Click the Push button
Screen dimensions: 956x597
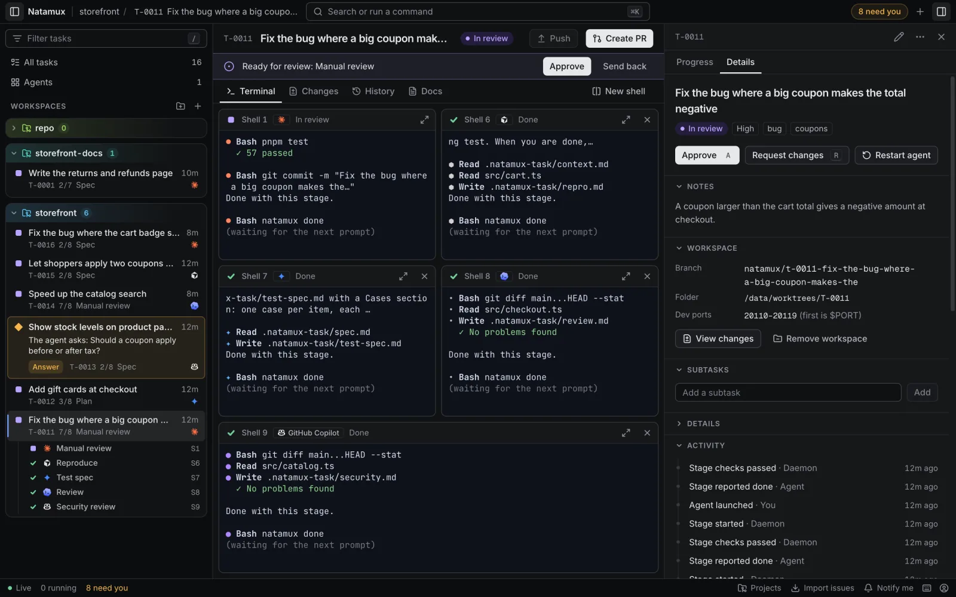[x=553, y=38]
